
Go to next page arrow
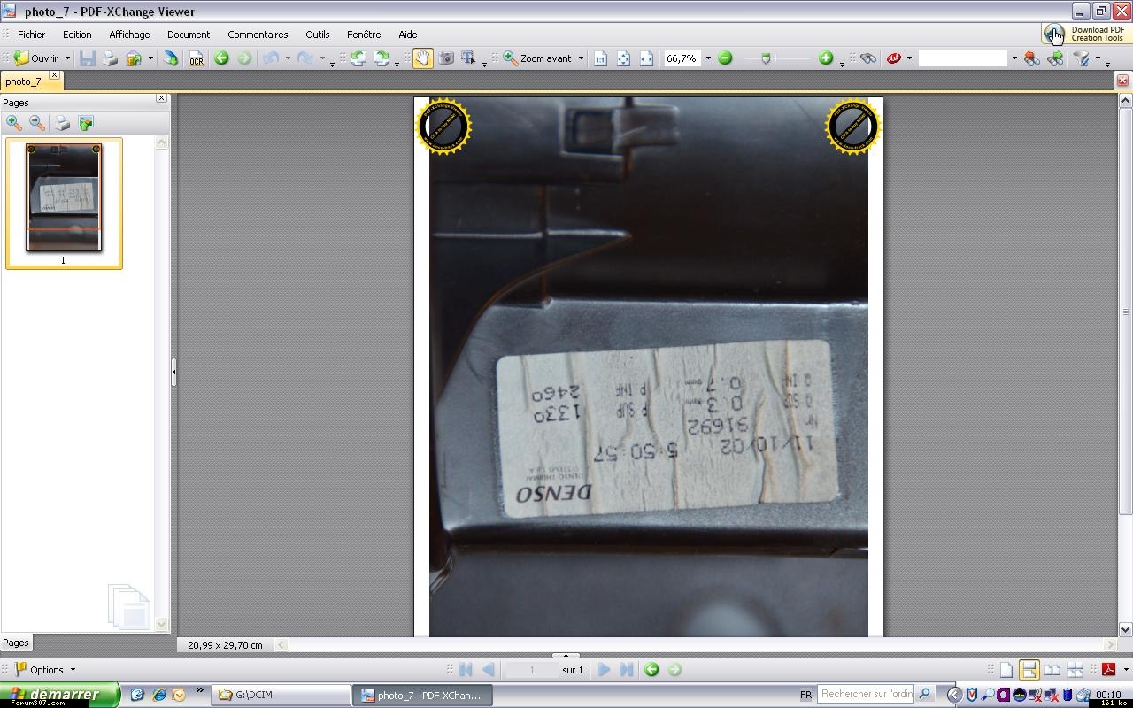[x=604, y=670]
